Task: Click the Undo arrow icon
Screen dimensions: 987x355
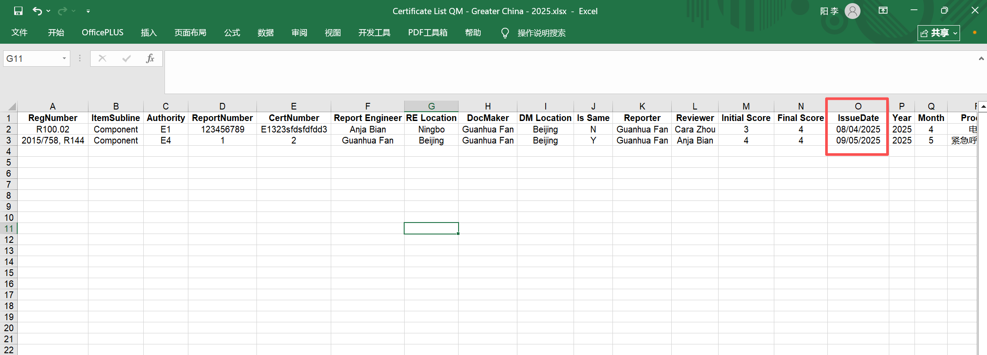Action: (37, 11)
